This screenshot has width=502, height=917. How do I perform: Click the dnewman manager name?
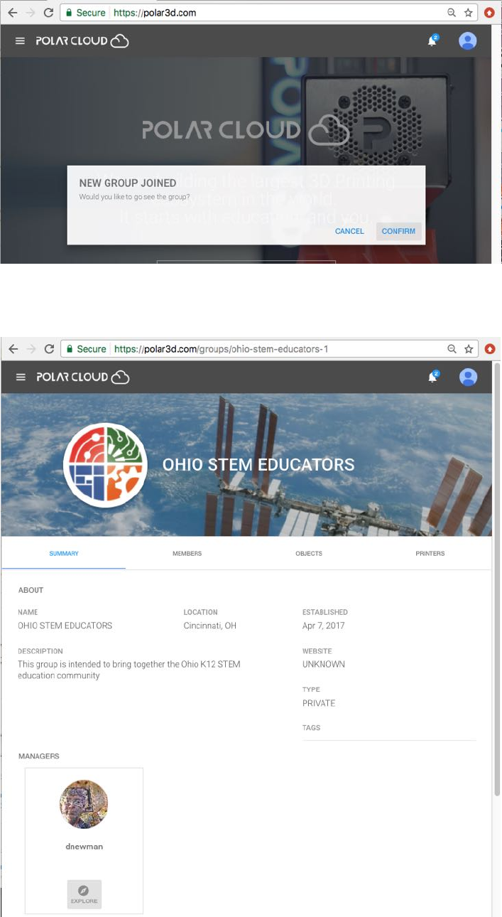pos(84,846)
